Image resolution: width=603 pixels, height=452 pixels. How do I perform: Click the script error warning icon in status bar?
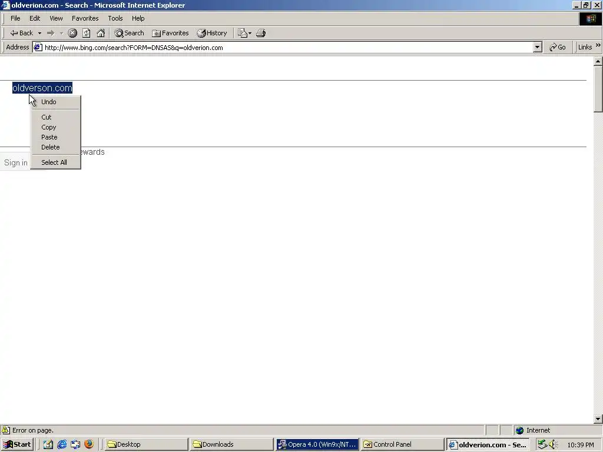pyautogui.click(x=6, y=430)
